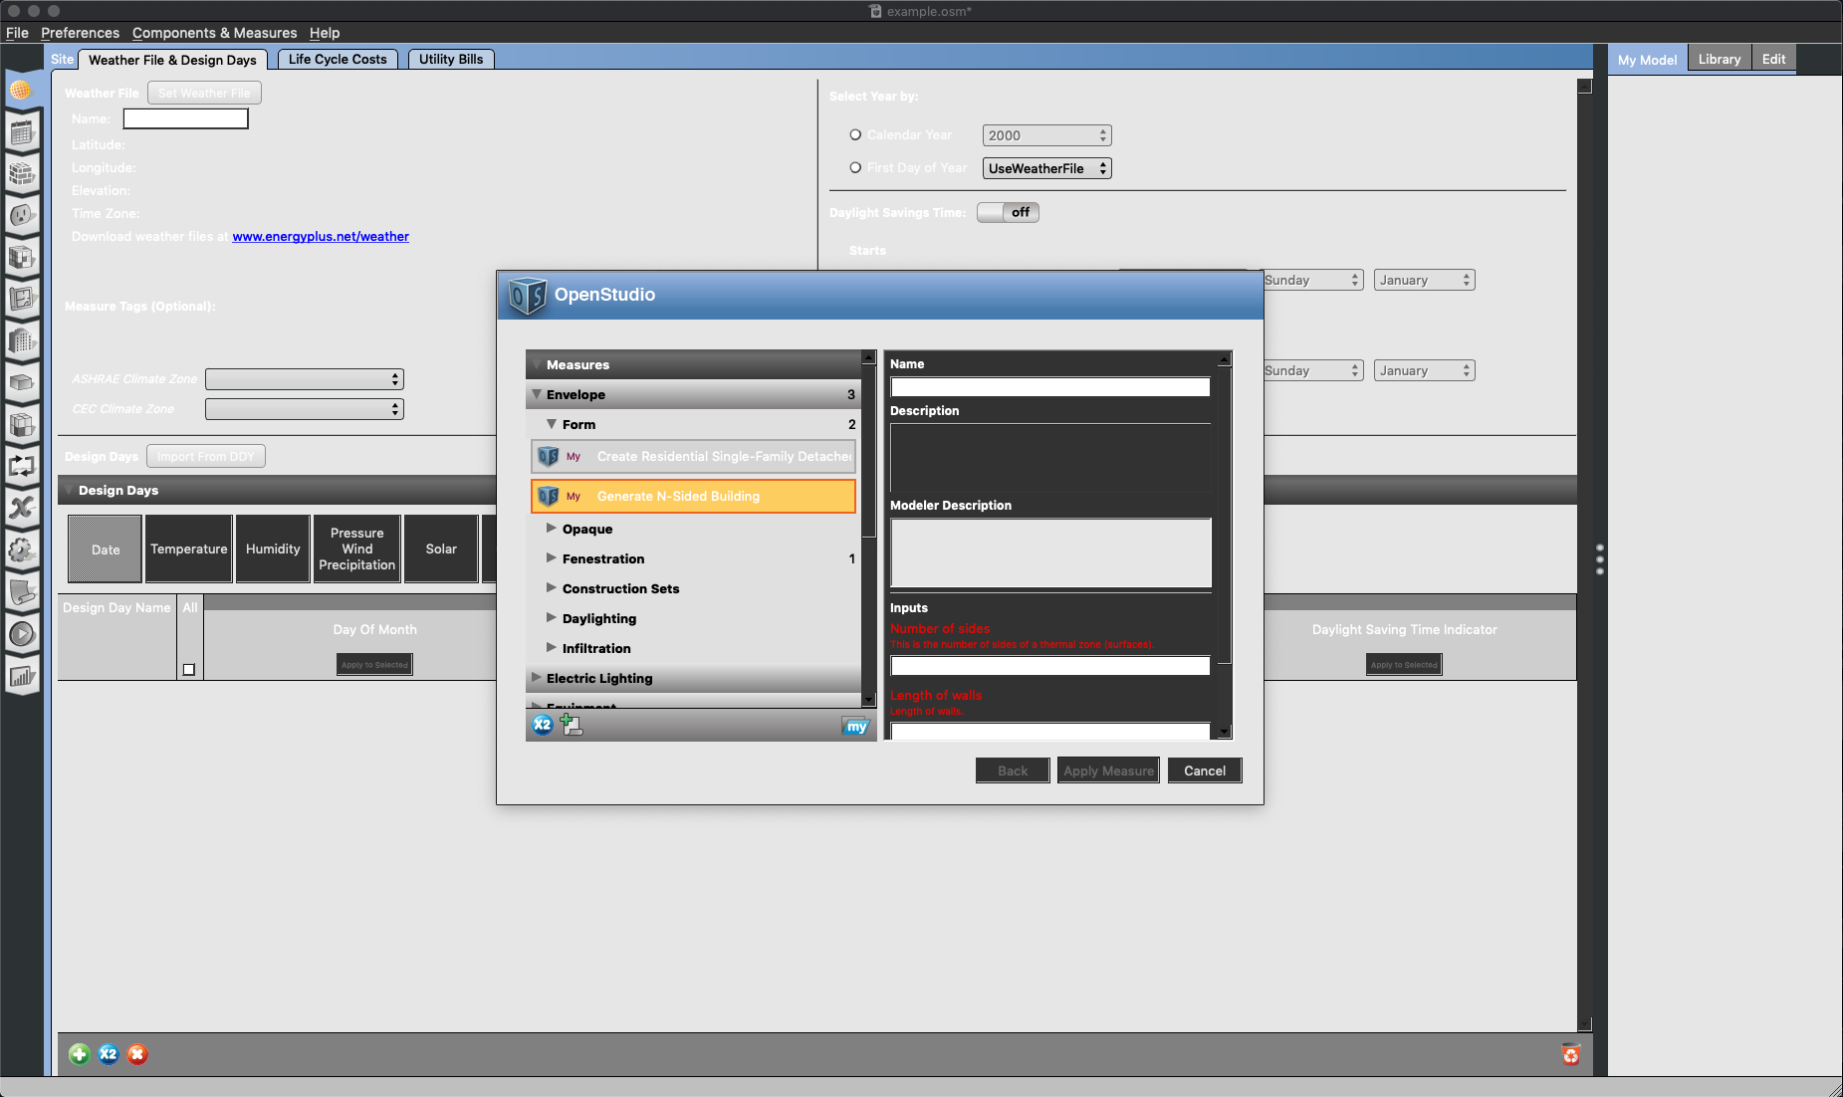
Task: Open the Calendar Year 2000 dropdown
Action: coord(1046,135)
